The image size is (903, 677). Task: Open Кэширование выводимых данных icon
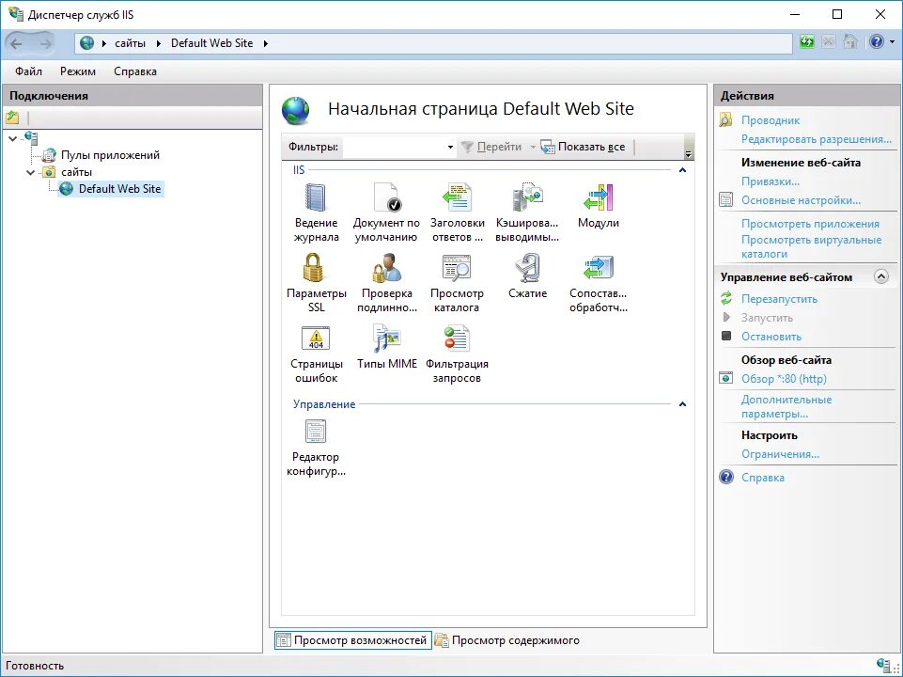tap(527, 197)
